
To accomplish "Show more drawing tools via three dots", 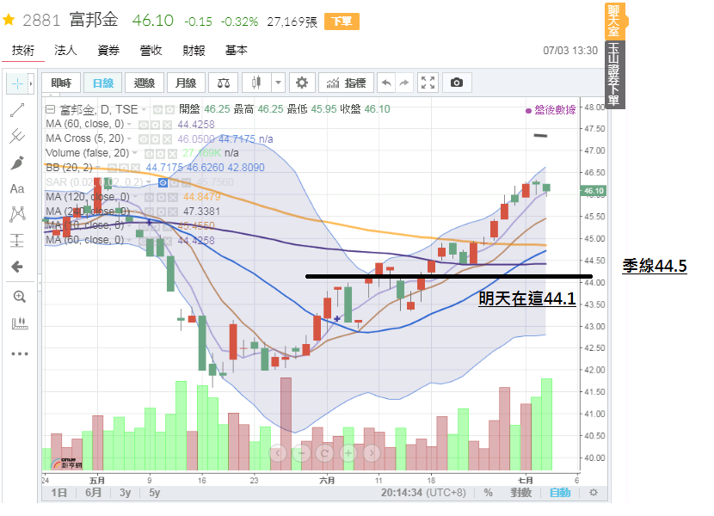I will click(x=20, y=353).
